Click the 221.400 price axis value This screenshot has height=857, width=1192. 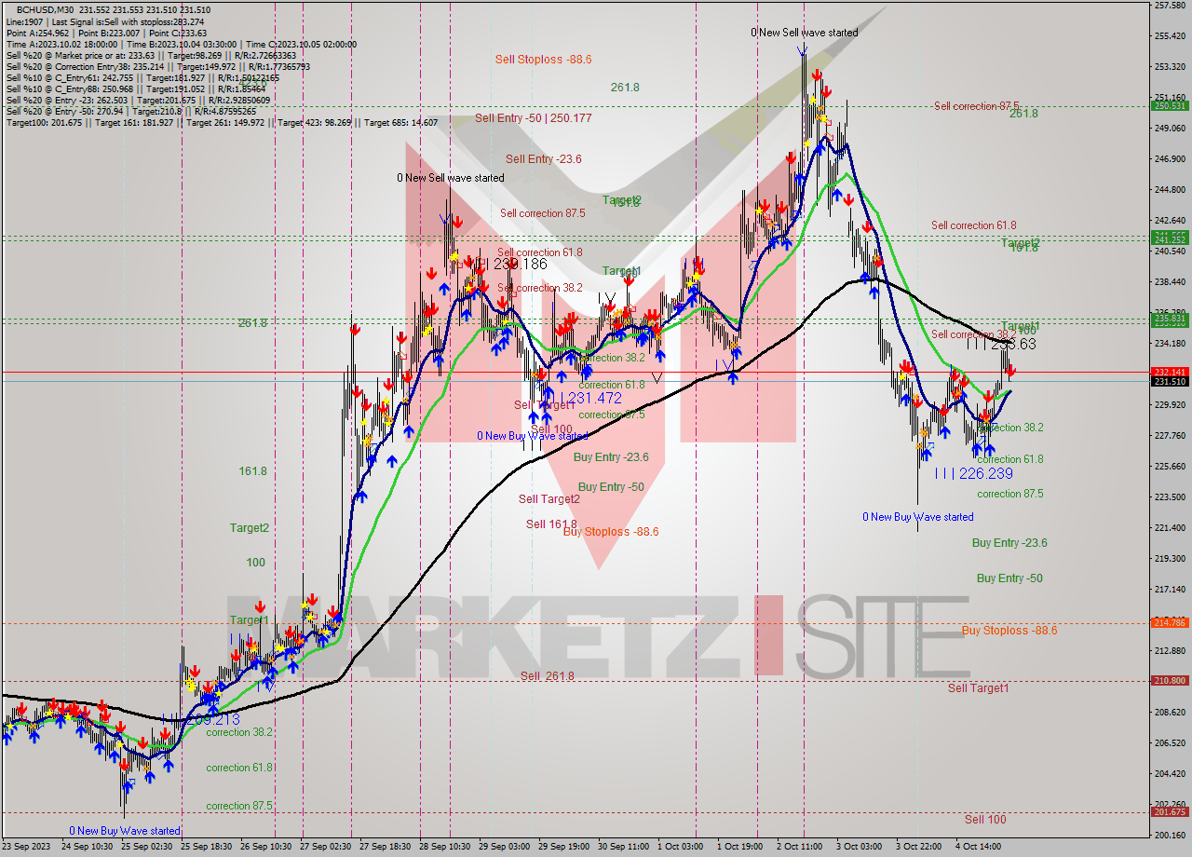tap(1170, 528)
